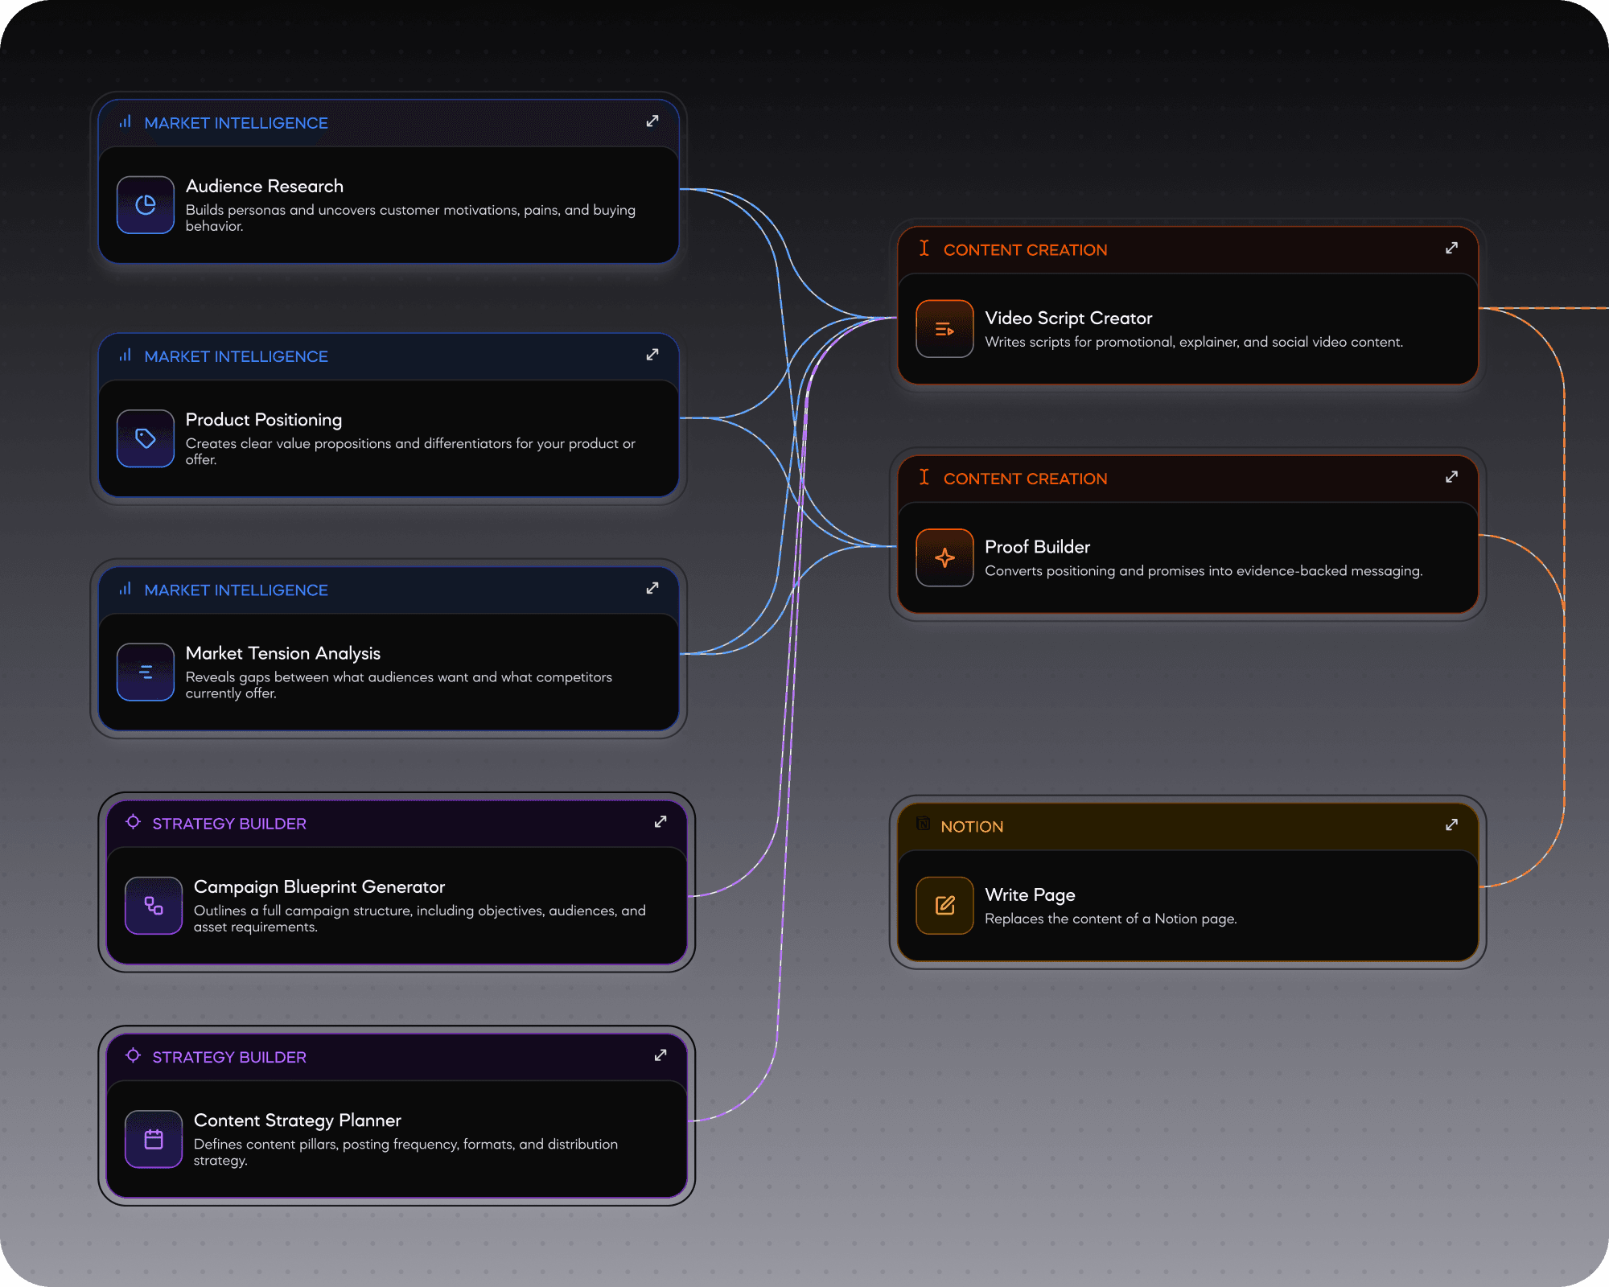Click the Market Tension Analysis lines icon
This screenshot has height=1287, width=1609.
tap(146, 672)
